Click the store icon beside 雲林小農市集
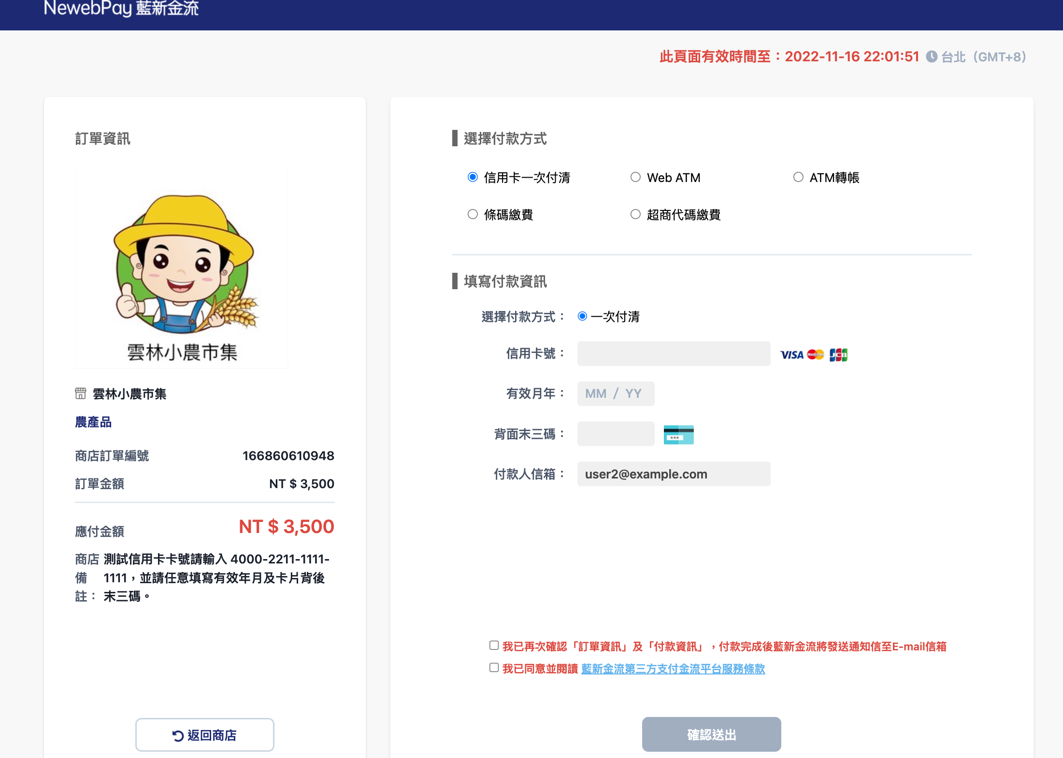 click(81, 393)
